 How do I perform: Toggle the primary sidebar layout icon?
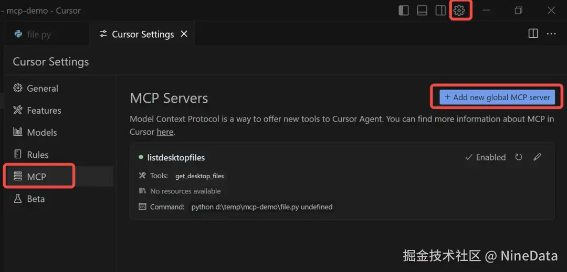click(404, 10)
